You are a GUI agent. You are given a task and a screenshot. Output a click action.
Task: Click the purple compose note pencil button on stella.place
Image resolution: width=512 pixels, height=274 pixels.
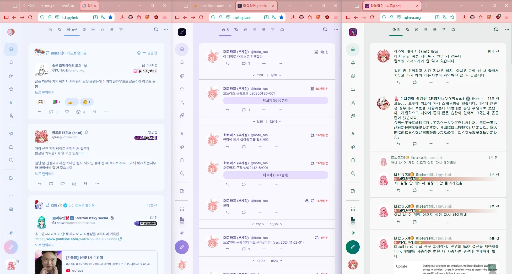182,247
